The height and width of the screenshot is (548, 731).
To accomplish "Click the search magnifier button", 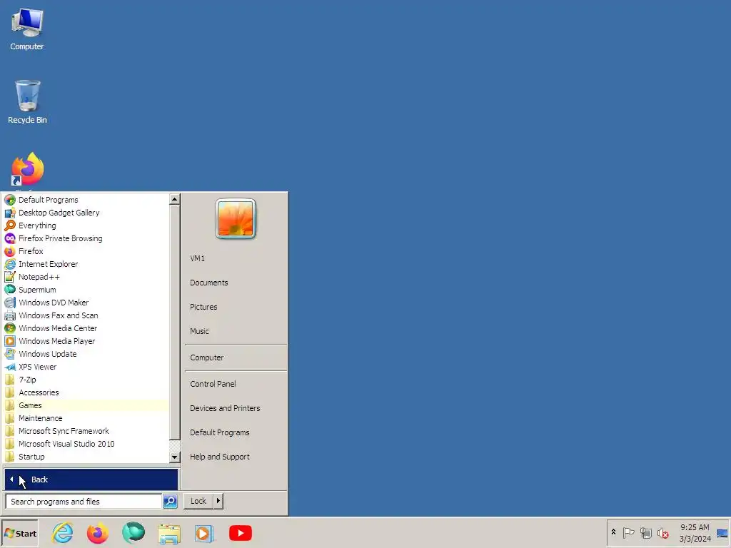I will (170, 502).
